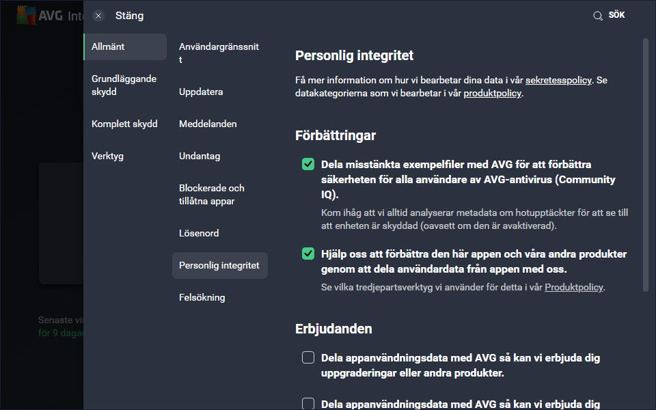
Task: Click the search magnifier icon
Action: coord(598,16)
